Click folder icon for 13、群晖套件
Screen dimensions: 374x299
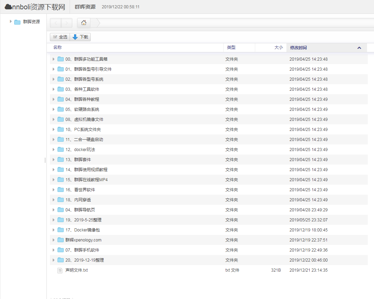pyautogui.click(x=61, y=159)
